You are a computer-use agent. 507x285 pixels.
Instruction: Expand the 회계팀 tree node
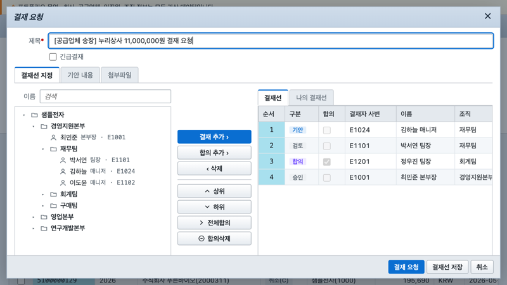point(43,194)
